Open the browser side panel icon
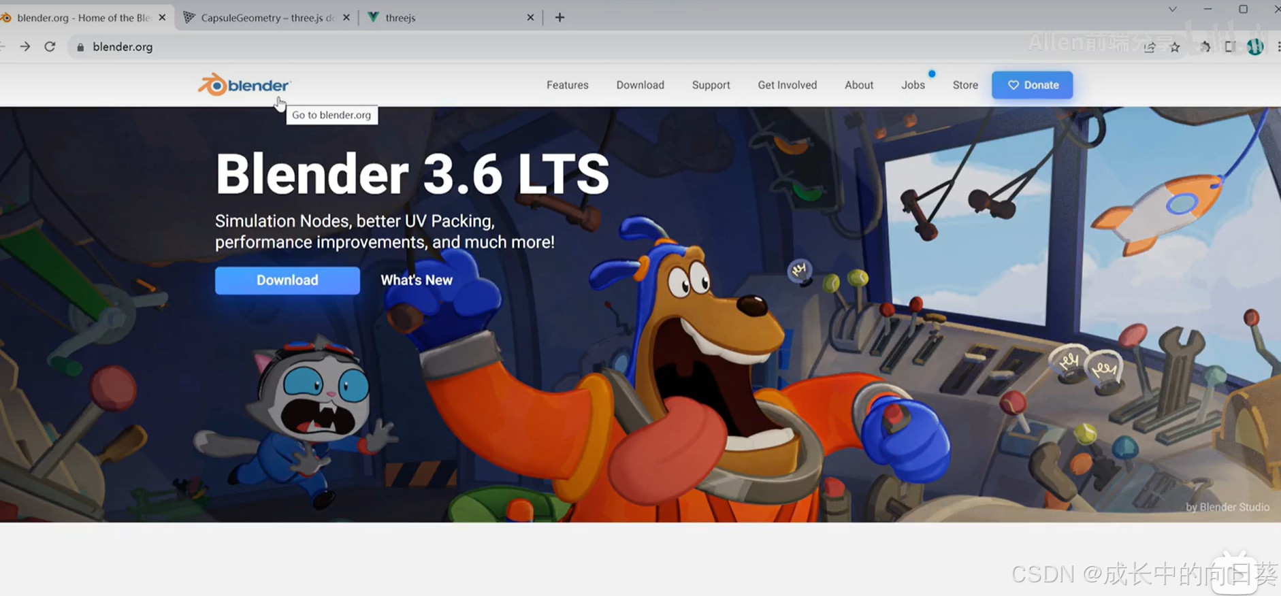 pos(1230,47)
